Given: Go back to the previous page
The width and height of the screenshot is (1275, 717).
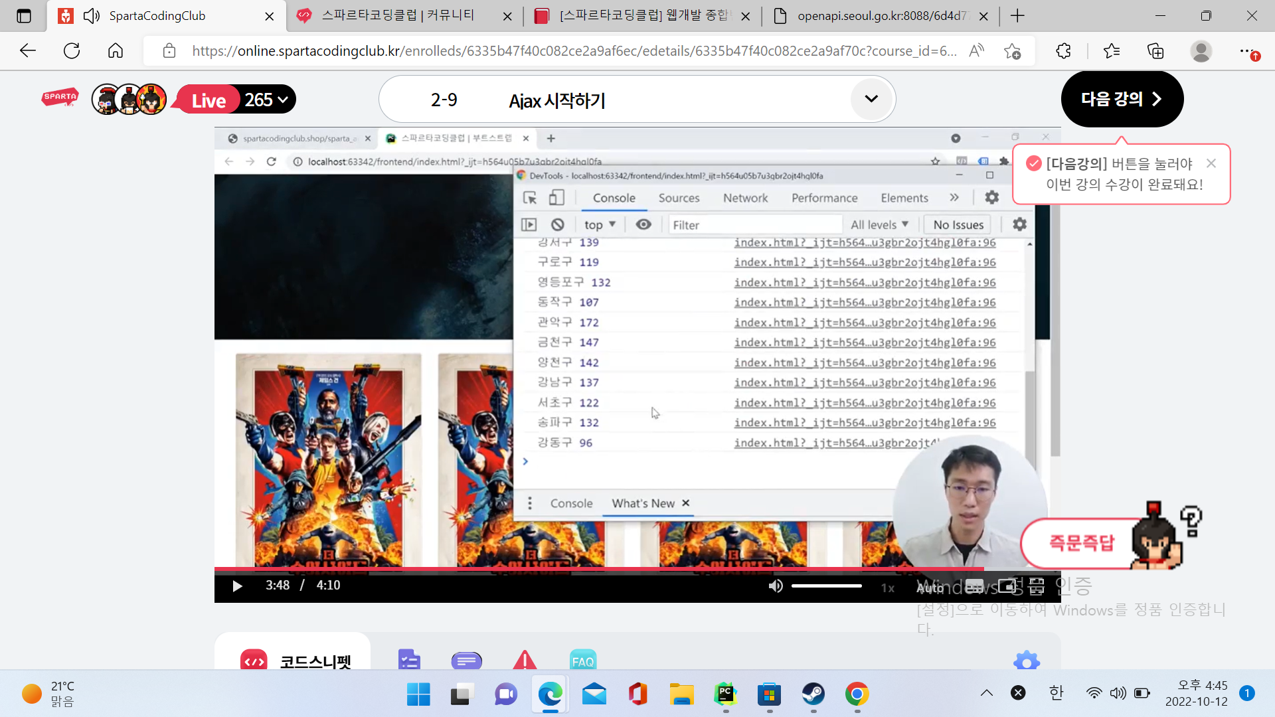Looking at the screenshot, I should [x=28, y=50].
